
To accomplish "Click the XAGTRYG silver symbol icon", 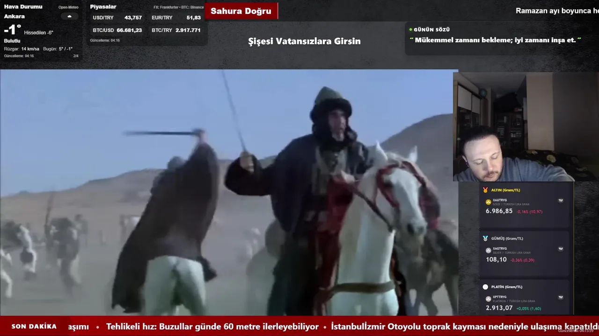I will tap(489, 251).
